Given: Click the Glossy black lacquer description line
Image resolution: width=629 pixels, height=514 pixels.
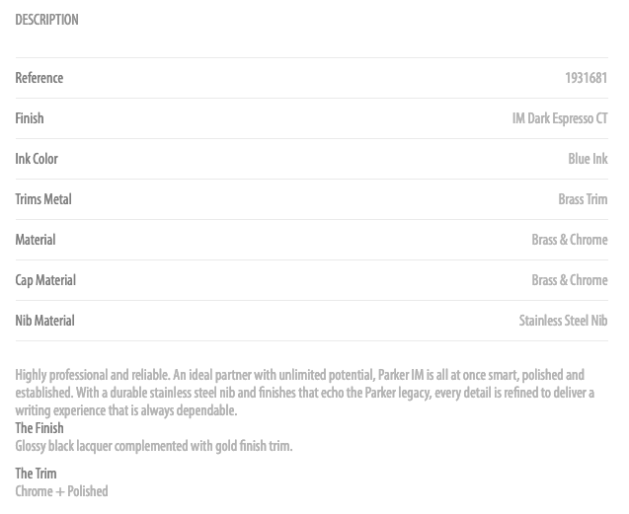Looking at the screenshot, I should click(x=153, y=446).
